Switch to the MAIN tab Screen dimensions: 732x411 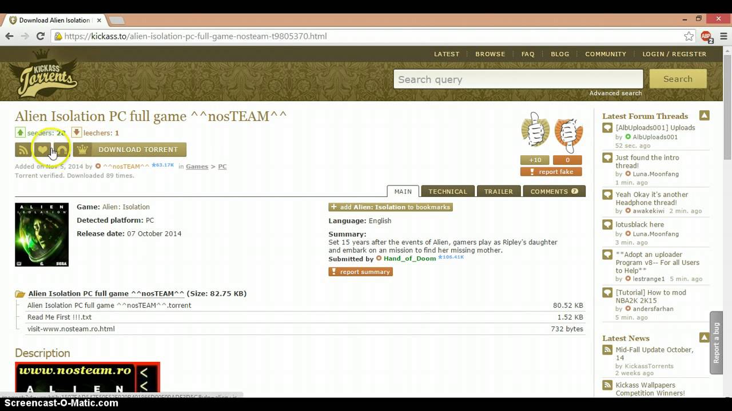[403, 191]
